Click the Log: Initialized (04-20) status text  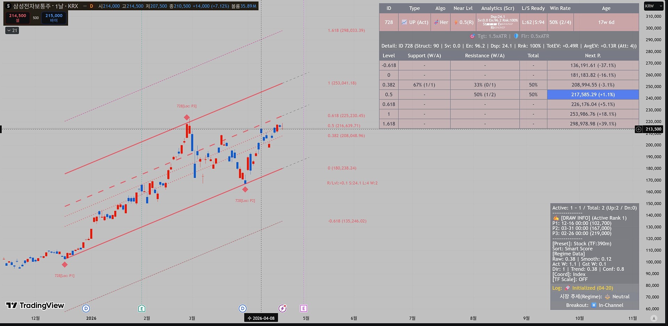(583, 288)
